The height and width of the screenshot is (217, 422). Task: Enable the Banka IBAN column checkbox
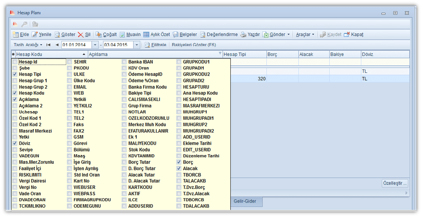[124, 62]
